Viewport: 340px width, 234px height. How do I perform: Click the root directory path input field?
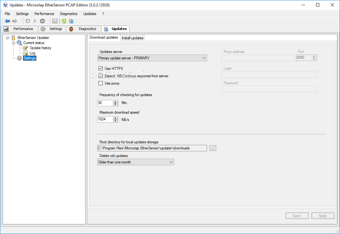(152, 148)
